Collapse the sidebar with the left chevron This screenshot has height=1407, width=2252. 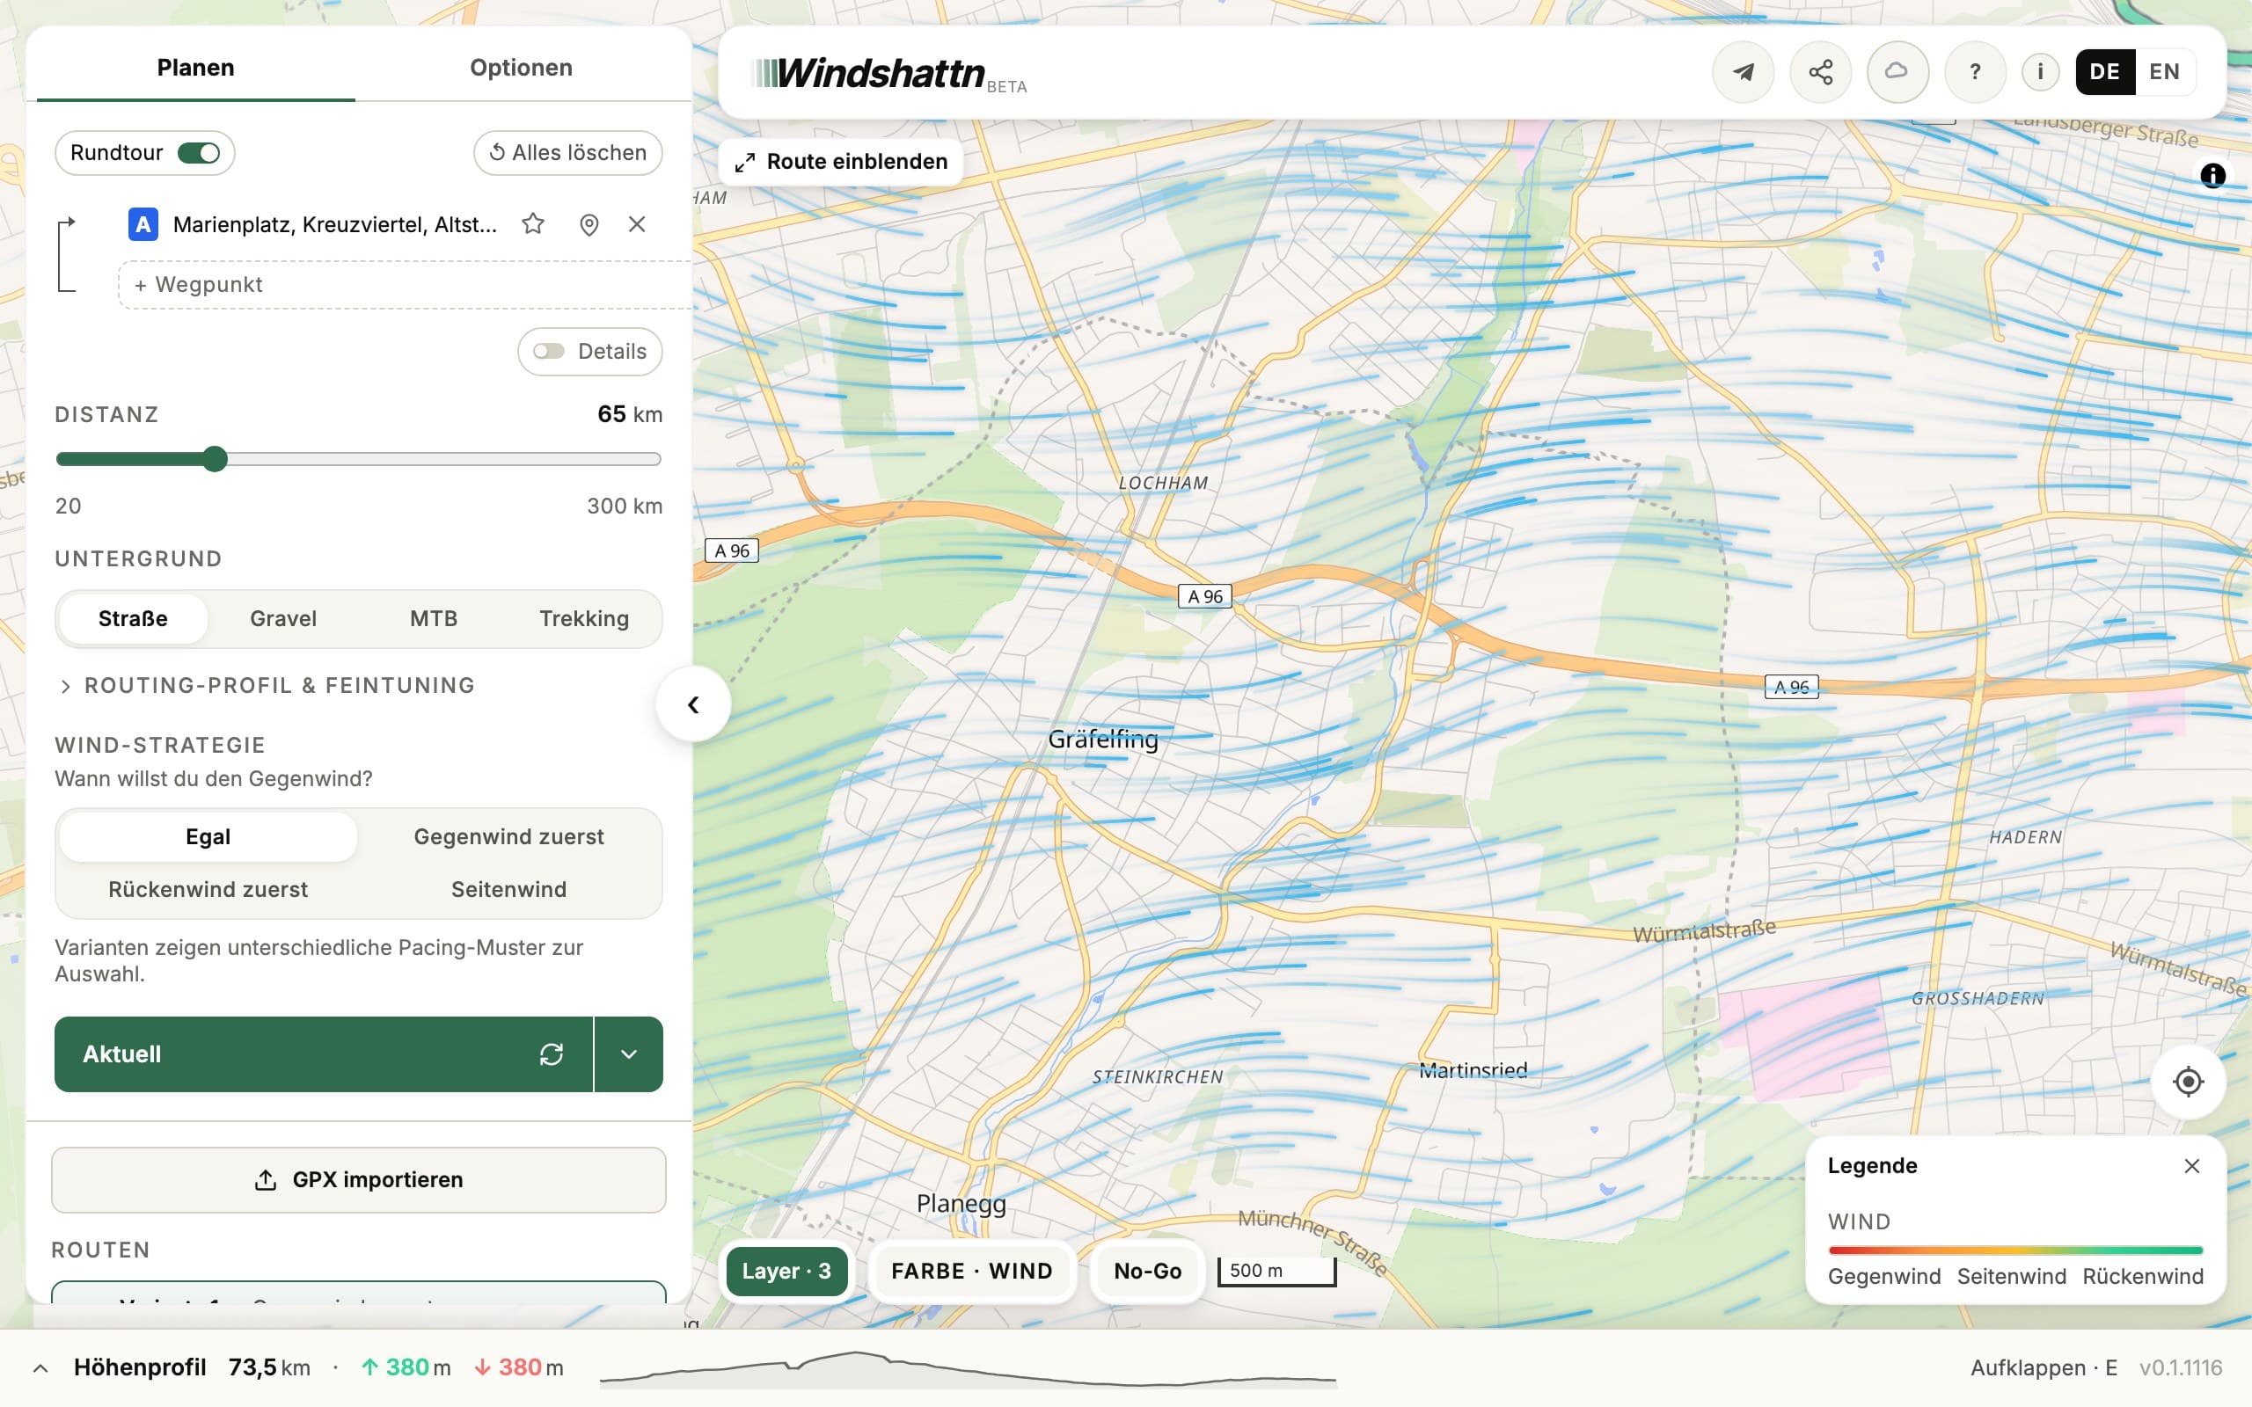coord(693,704)
